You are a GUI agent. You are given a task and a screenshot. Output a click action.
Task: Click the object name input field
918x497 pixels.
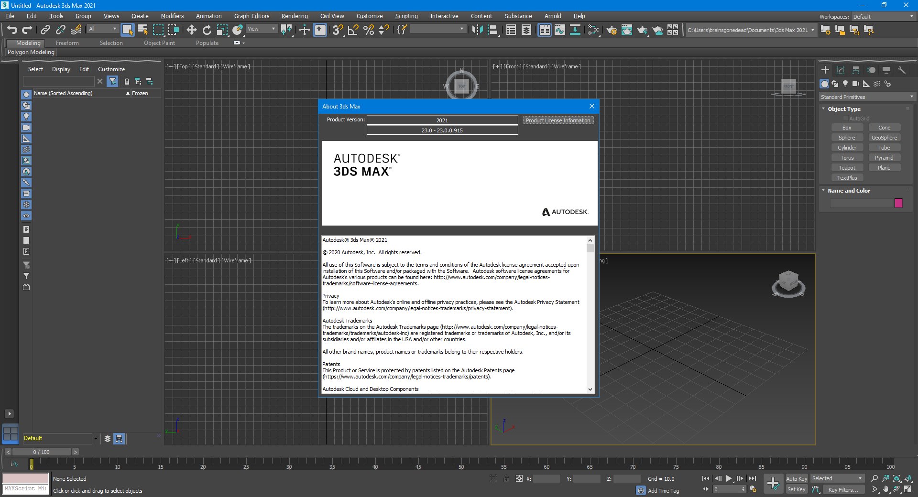862,203
